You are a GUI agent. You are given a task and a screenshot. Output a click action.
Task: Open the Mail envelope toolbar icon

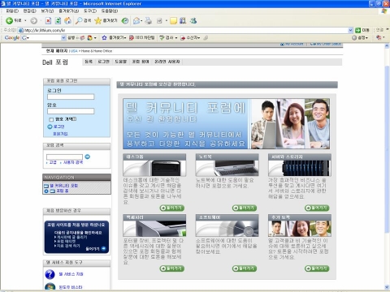pos(136,20)
